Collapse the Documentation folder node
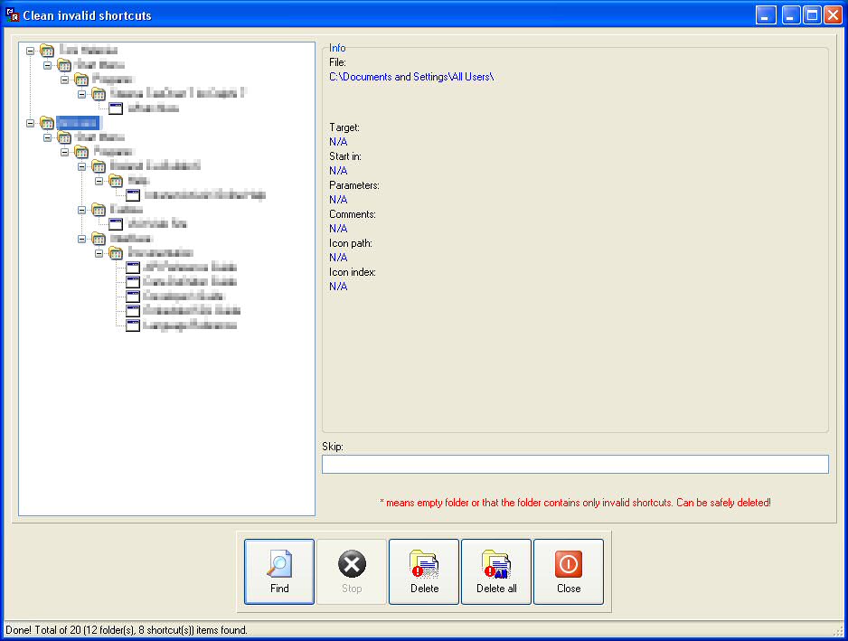This screenshot has height=641, width=848. 99,253
